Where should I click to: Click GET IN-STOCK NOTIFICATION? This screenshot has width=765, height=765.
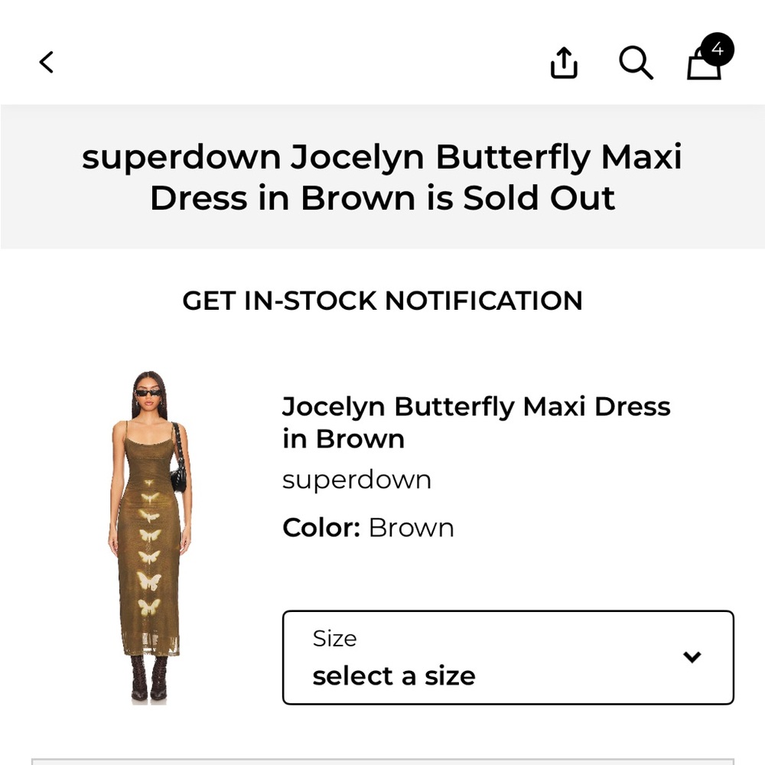point(382,301)
